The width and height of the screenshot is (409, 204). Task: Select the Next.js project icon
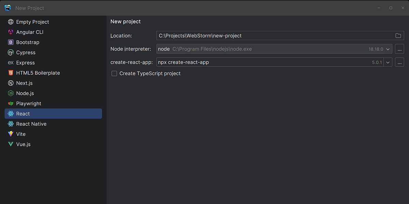pos(11,83)
